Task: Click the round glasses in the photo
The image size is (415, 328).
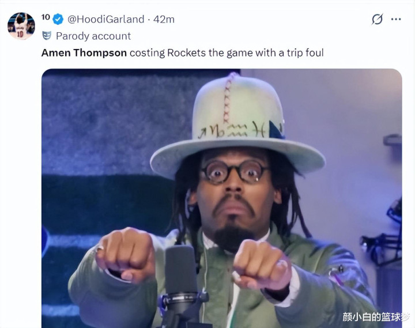Action: click(233, 172)
